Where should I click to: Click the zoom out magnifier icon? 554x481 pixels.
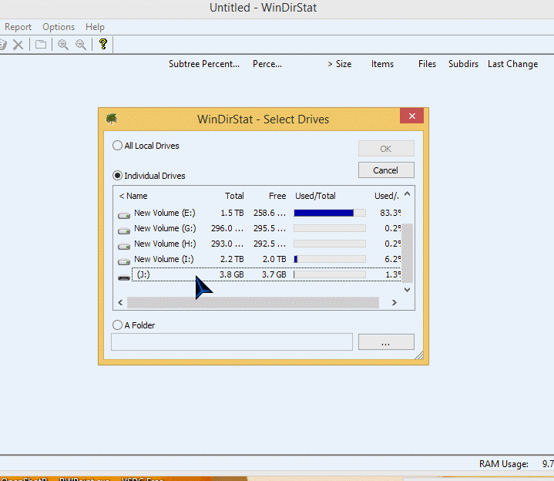point(81,45)
